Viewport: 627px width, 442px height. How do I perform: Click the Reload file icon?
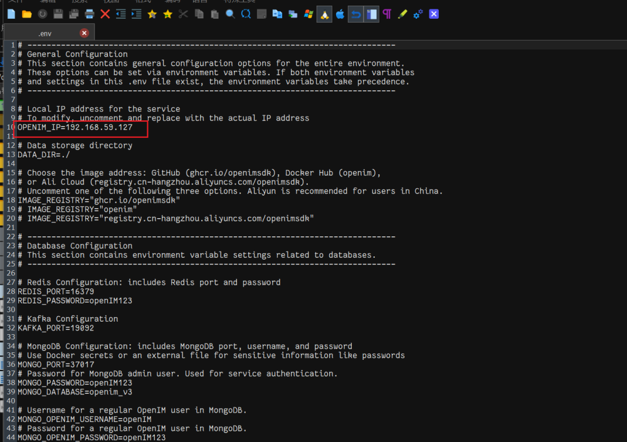[43, 14]
